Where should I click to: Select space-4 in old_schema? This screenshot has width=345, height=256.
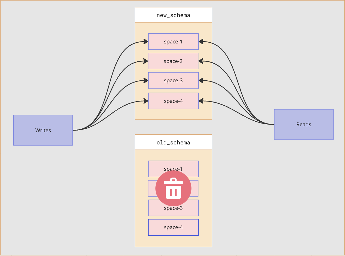pos(173,227)
